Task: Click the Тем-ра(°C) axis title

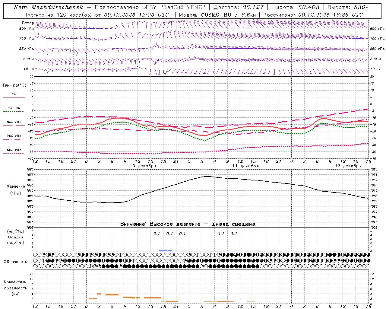Action: [14, 85]
